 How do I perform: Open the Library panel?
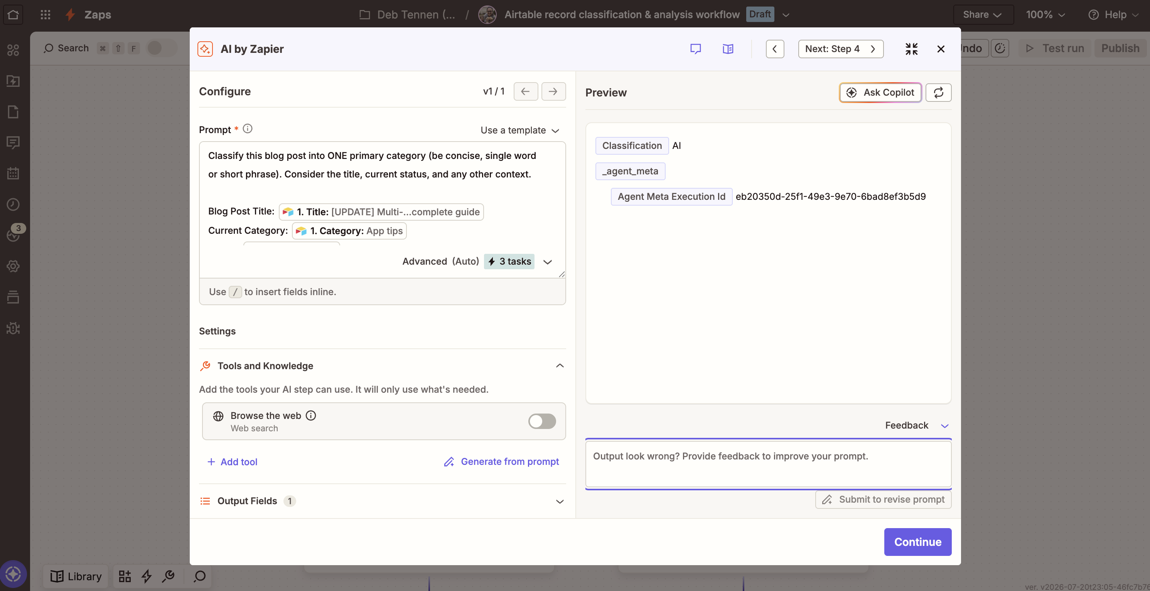coord(76,576)
